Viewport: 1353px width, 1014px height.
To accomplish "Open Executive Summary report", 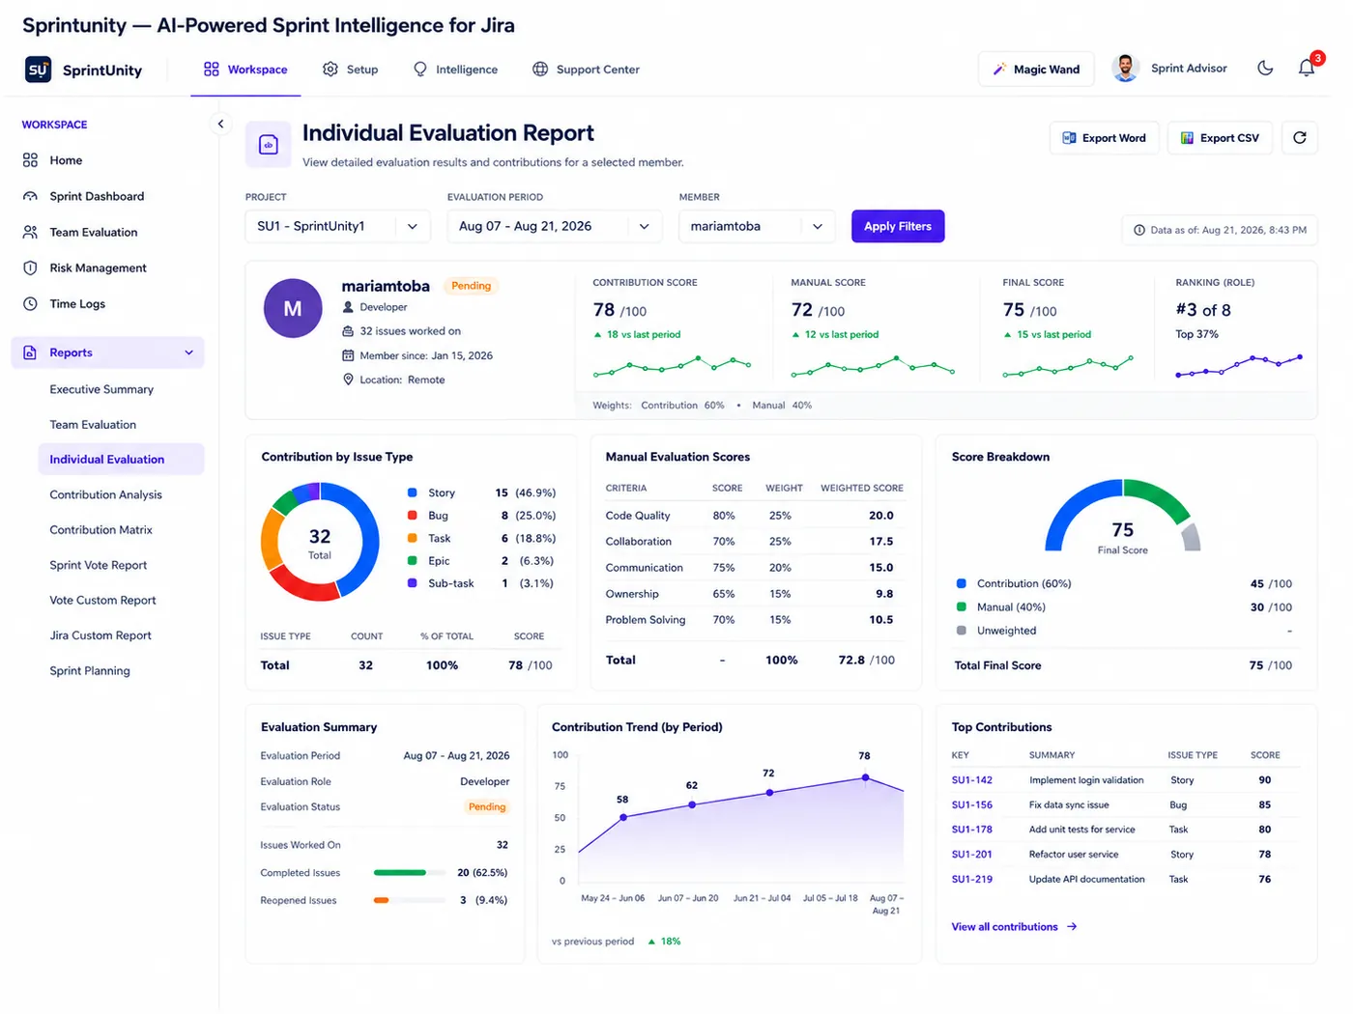I will point(101,389).
